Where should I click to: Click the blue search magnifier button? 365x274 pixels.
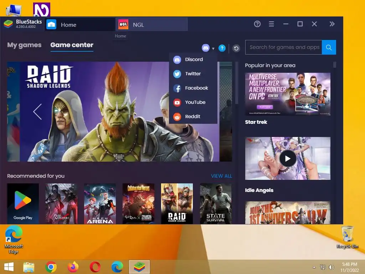point(329,47)
